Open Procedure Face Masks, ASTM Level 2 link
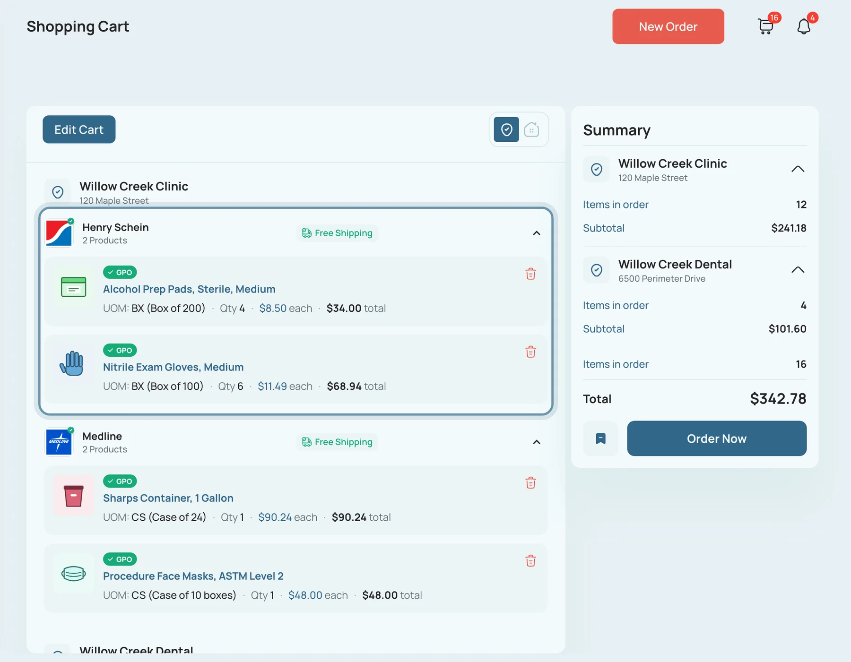Viewport: 851px width, 662px height. coord(193,576)
